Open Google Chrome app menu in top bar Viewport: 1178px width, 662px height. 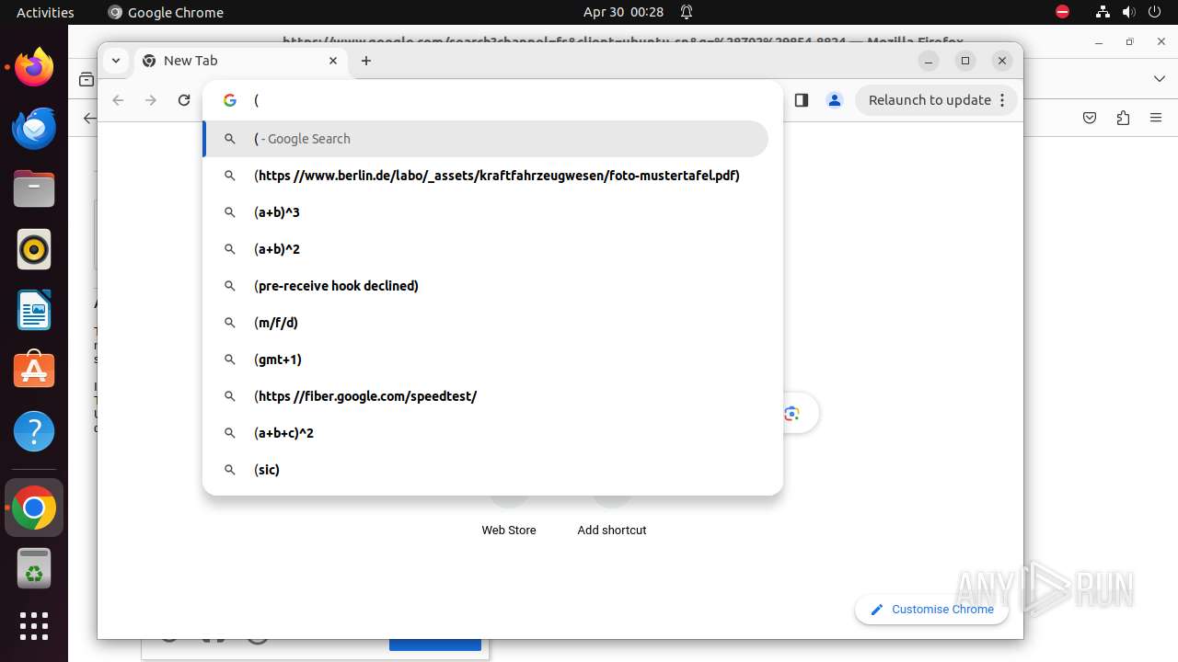pos(166,12)
